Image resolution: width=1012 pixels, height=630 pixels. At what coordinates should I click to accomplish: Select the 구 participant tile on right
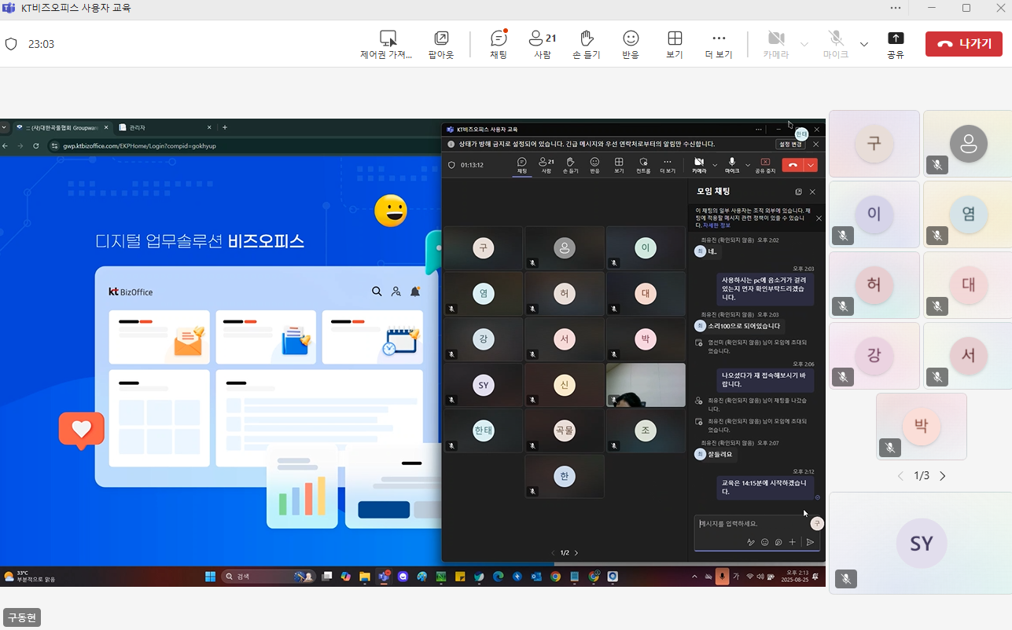(x=874, y=144)
